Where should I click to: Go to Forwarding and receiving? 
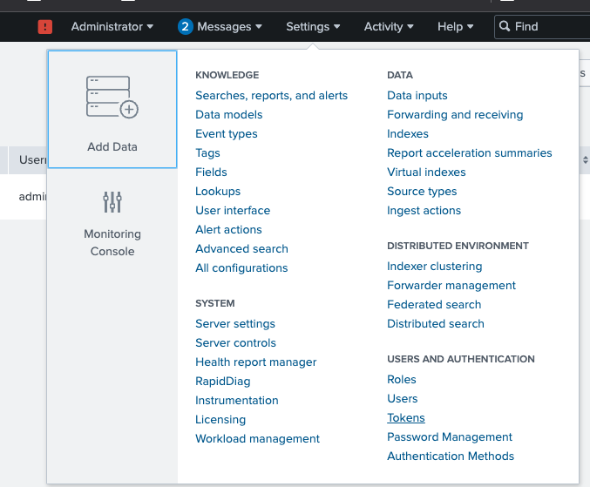tap(455, 115)
